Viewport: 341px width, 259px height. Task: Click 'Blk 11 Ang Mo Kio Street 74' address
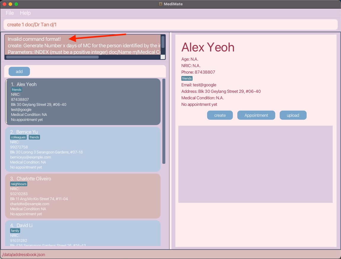pos(39,199)
